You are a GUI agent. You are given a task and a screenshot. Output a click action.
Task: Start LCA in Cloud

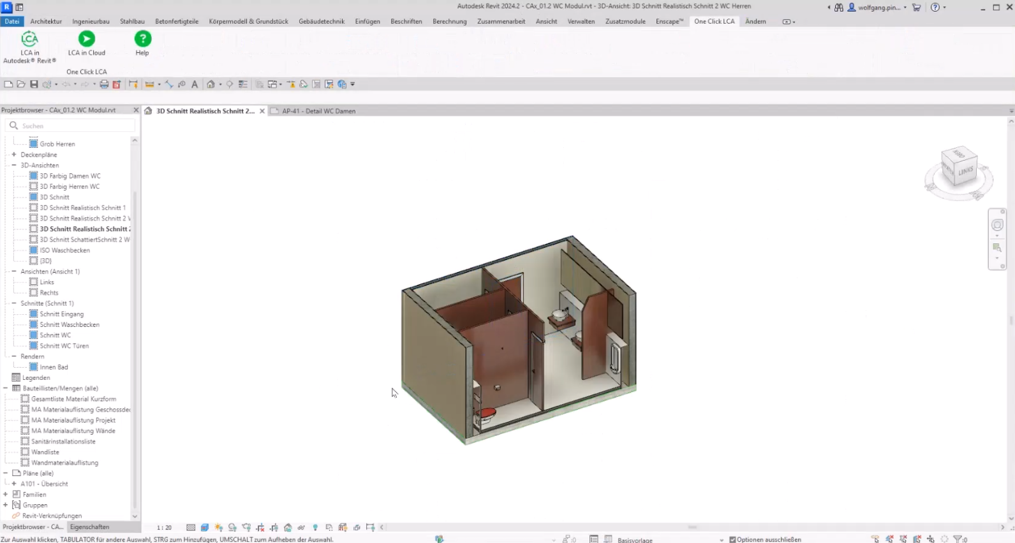pyautogui.click(x=87, y=44)
